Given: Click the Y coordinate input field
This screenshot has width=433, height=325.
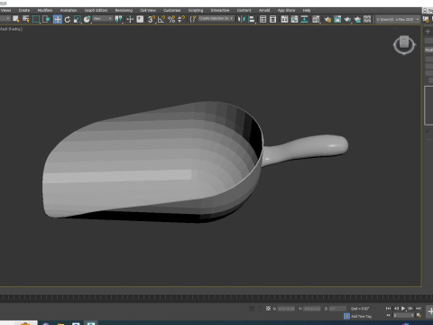Looking at the screenshot, I should click(x=312, y=309).
